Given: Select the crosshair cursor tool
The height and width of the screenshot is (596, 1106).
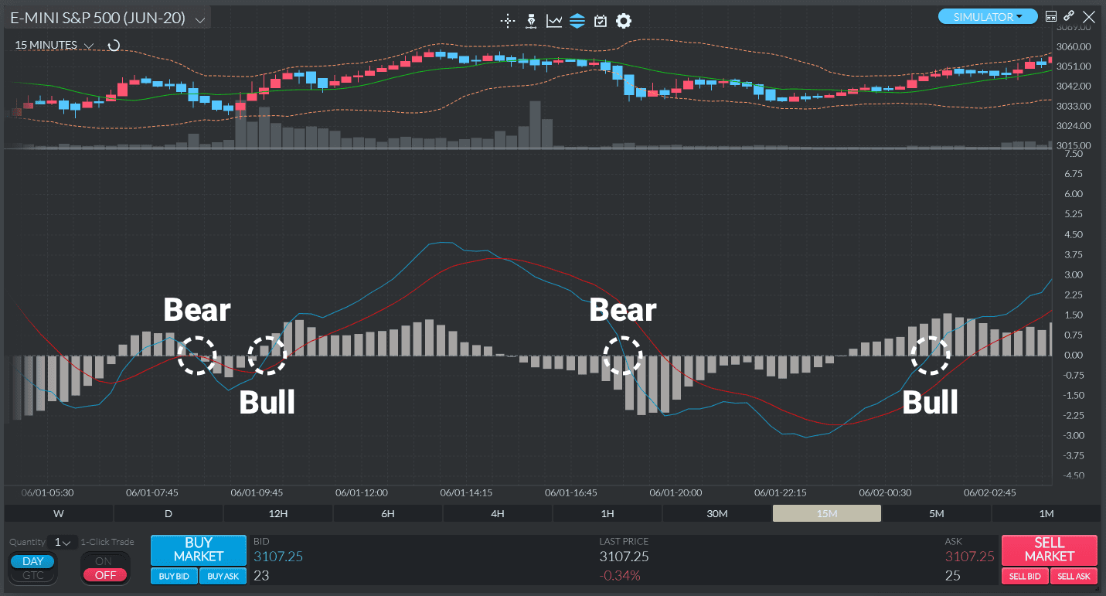Looking at the screenshot, I should [508, 21].
